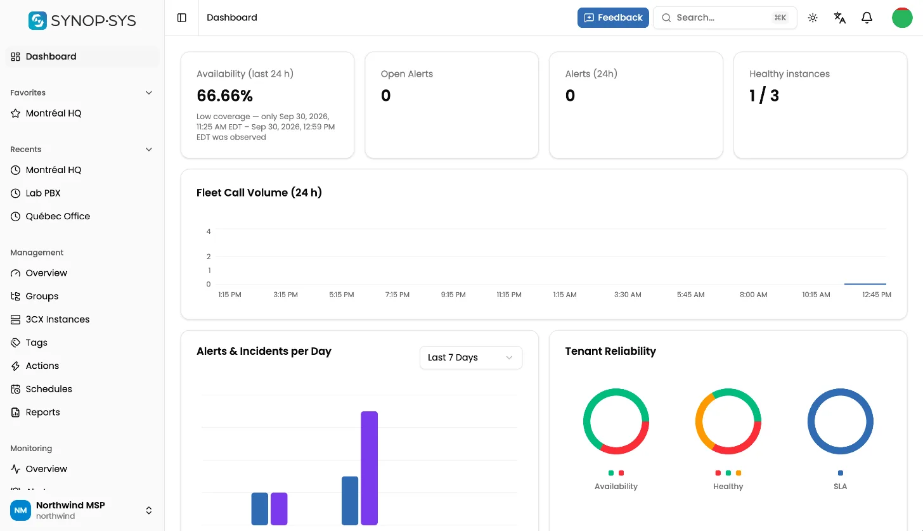Viewport: 923px width, 531px height.
Task: Click the Healthy donut chart
Action: [728, 421]
